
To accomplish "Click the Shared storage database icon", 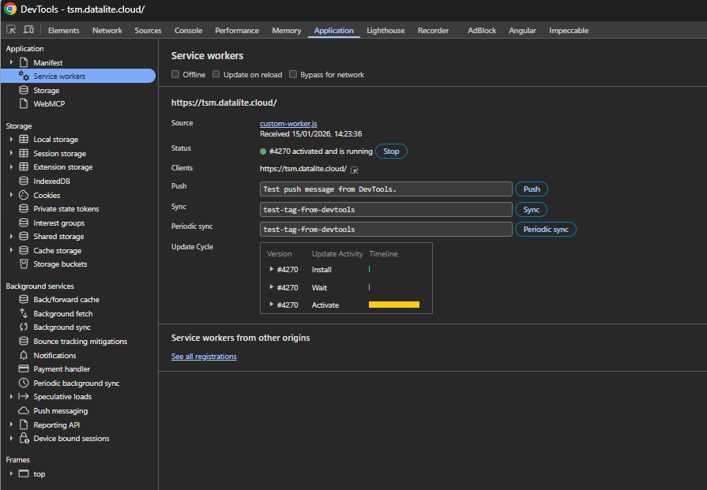I will (x=24, y=237).
